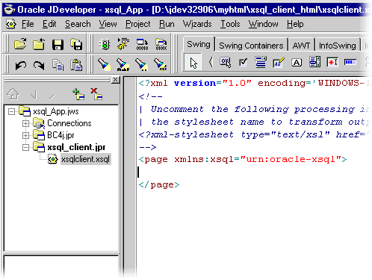Select the JEditorPane component

point(261,62)
